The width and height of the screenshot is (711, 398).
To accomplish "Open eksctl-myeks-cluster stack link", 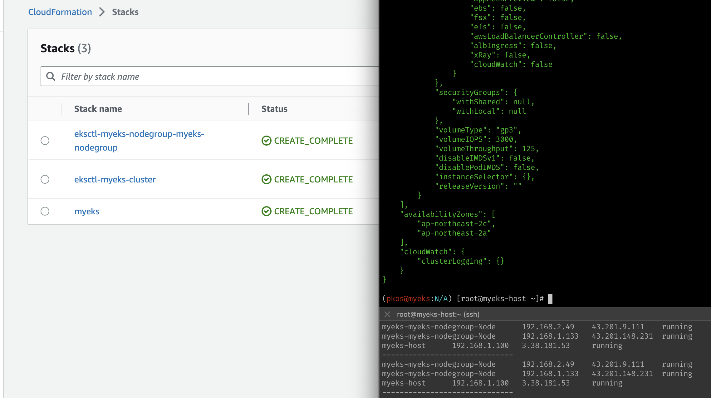I will coord(115,179).
